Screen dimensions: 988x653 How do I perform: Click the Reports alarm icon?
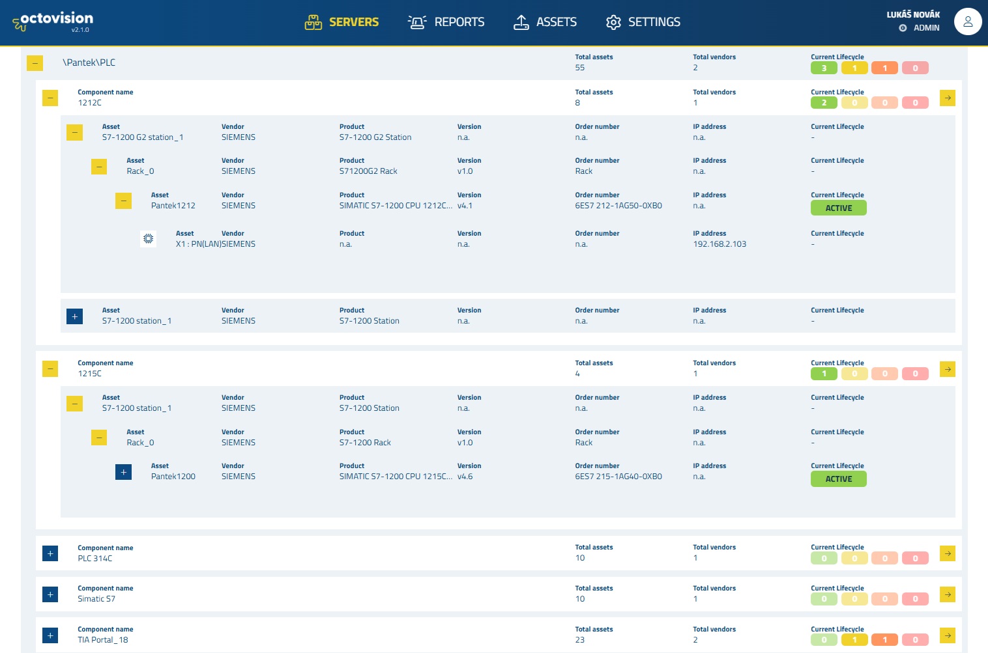point(417,22)
